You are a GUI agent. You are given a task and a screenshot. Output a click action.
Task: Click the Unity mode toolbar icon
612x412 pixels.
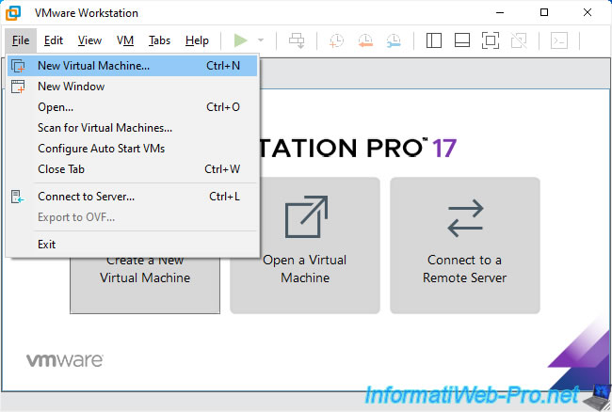coord(519,40)
